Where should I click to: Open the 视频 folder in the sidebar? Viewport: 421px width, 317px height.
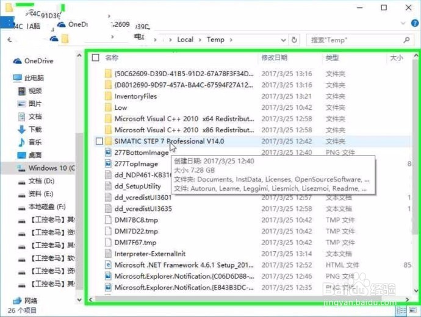30,91
